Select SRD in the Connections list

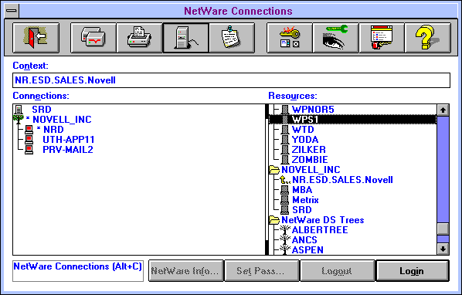pos(42,110)
